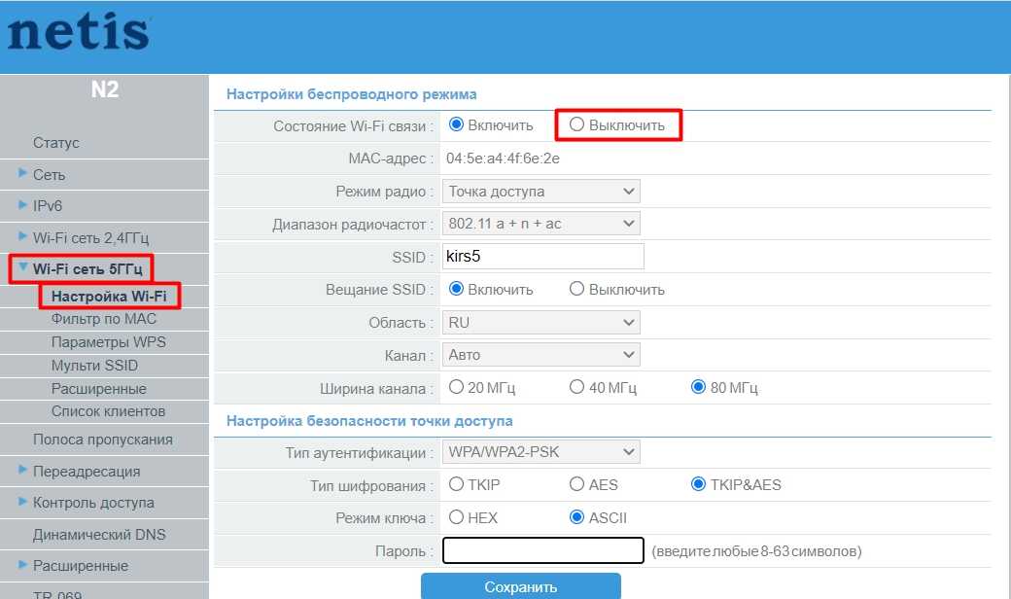The height and width of the screenshot is (599, 1011).
Task: Choose 40 МГц channel width
Action: click(x=577, y=387)
